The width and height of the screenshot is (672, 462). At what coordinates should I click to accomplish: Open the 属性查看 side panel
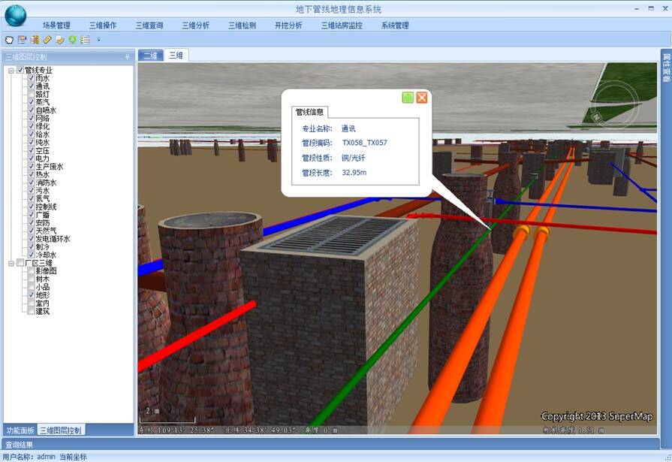665,68
